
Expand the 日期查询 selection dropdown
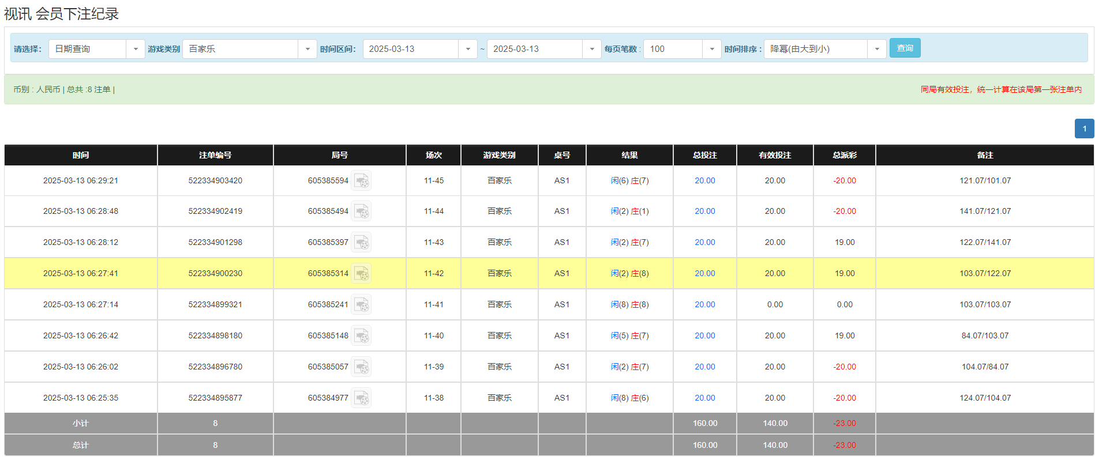point(135,49)
